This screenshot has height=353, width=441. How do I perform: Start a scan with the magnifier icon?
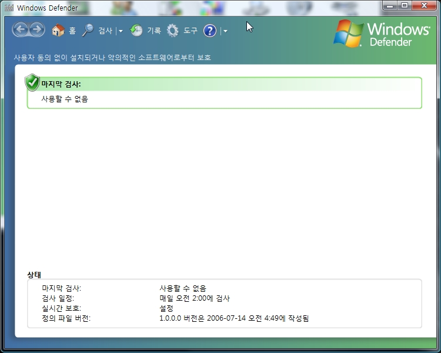[x=88, y=30]
